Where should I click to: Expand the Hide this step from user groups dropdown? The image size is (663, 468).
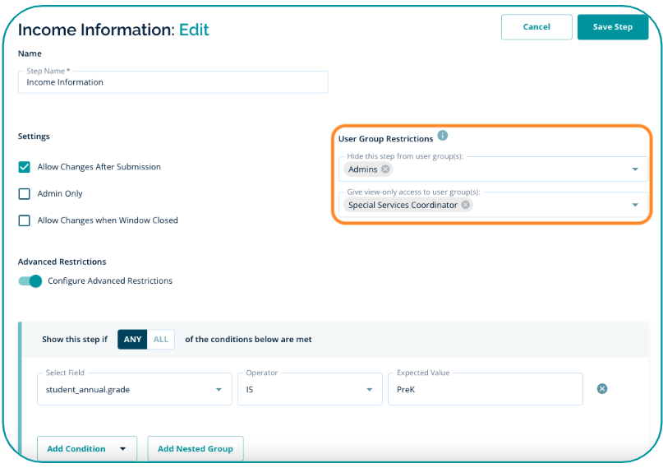click(x=635, y=169)
